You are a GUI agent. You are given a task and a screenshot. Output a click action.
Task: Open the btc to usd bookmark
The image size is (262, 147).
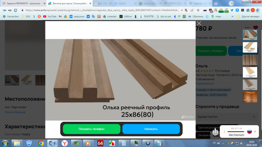click(164, 16)
